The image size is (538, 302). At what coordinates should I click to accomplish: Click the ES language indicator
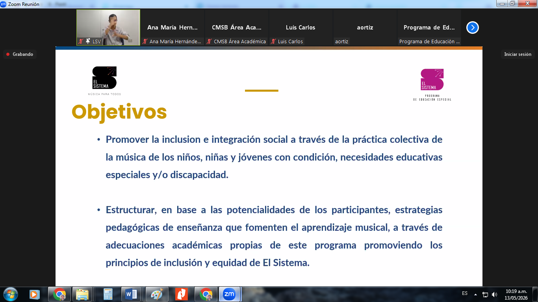click(x=465, y=293)
